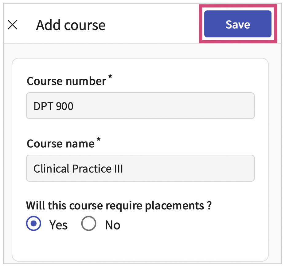Place cursor on DPT 900 text
This screenshot has width=285, height=267.
[x=53, y=106]
